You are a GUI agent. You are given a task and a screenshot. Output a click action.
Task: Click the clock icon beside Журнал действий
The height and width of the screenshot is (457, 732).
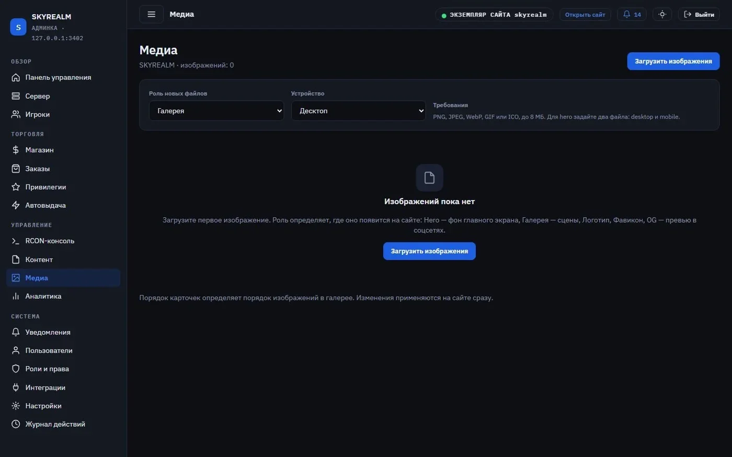[16, 424]
